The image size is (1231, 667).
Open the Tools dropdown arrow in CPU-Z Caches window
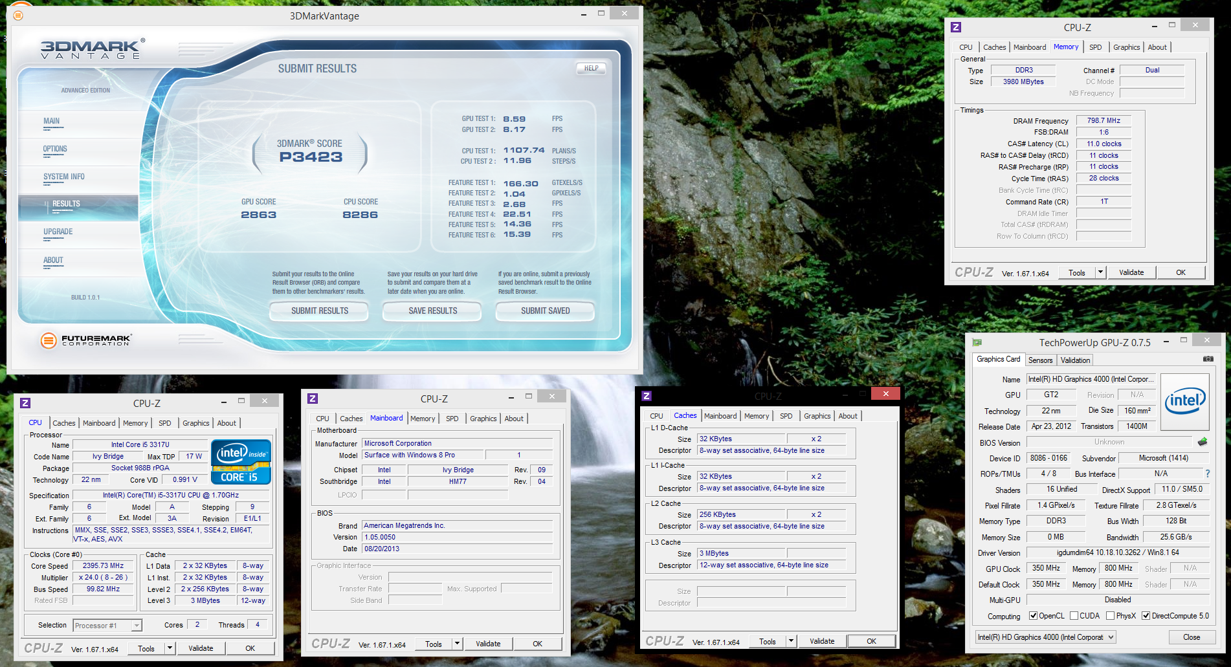coord(791,641)
